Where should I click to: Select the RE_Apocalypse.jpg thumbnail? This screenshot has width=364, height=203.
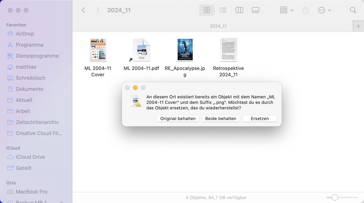[185, 49]
